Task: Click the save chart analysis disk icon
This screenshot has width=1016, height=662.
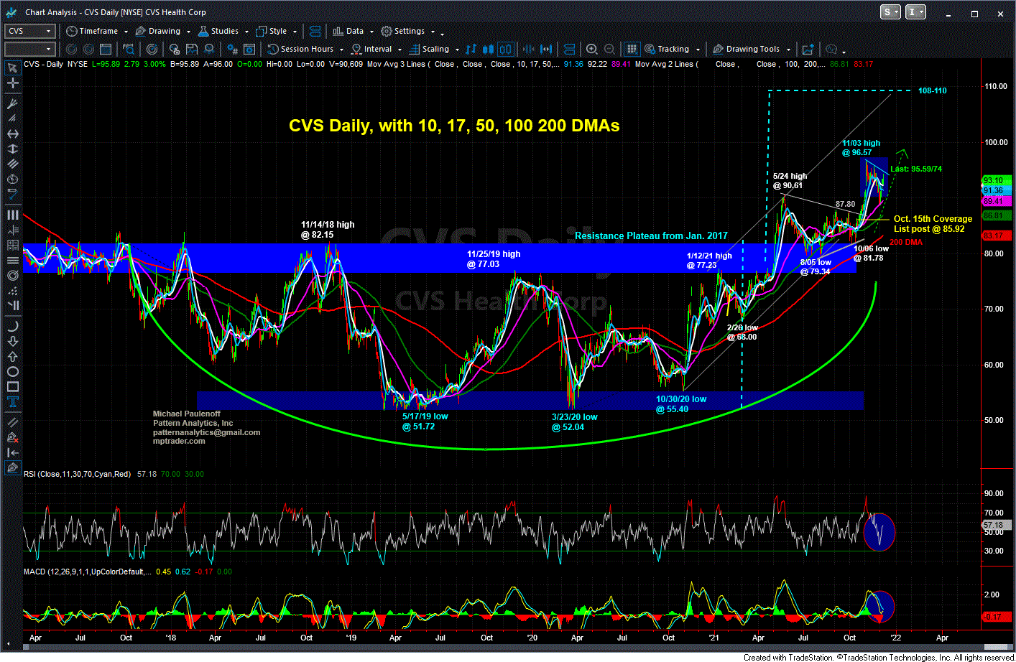Action: (x=192, y=49)
